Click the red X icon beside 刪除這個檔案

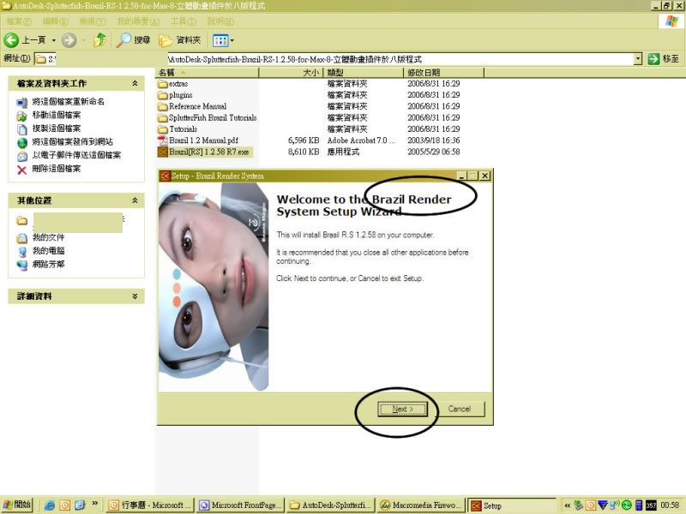22,170
